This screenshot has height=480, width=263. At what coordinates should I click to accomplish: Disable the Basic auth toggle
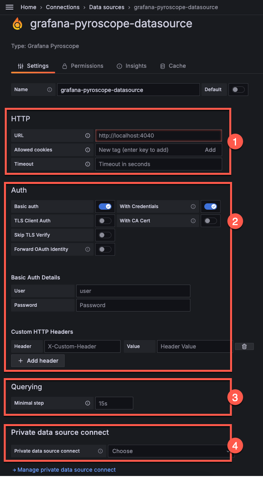105,207
